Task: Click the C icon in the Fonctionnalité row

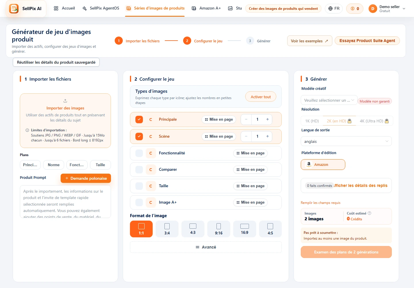Action: coord(151,153)
